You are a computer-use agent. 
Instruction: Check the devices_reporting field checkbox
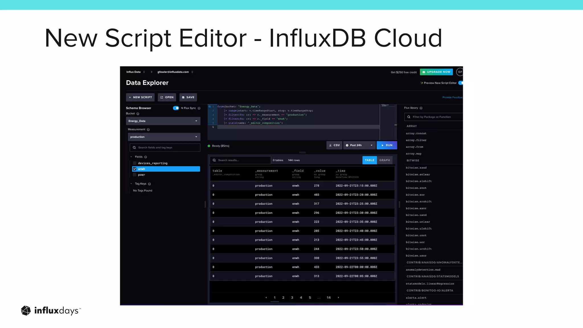135,163
